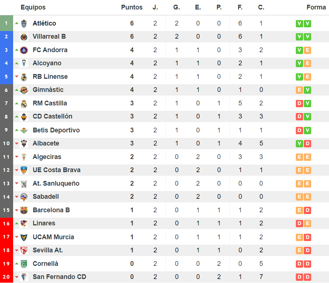The width and height of the screenshot is (329, 283).
Task: Click the RM Castilla club crest
Action: pyautogui.click(x=24, y=104)
